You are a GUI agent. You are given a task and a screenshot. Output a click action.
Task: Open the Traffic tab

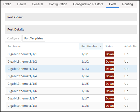click(7, 4)
